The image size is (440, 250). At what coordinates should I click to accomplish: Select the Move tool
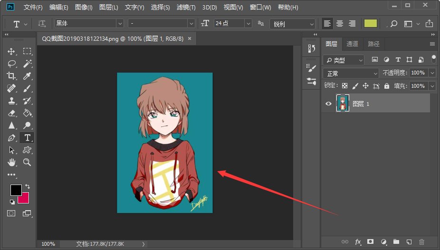coord(11,51)
